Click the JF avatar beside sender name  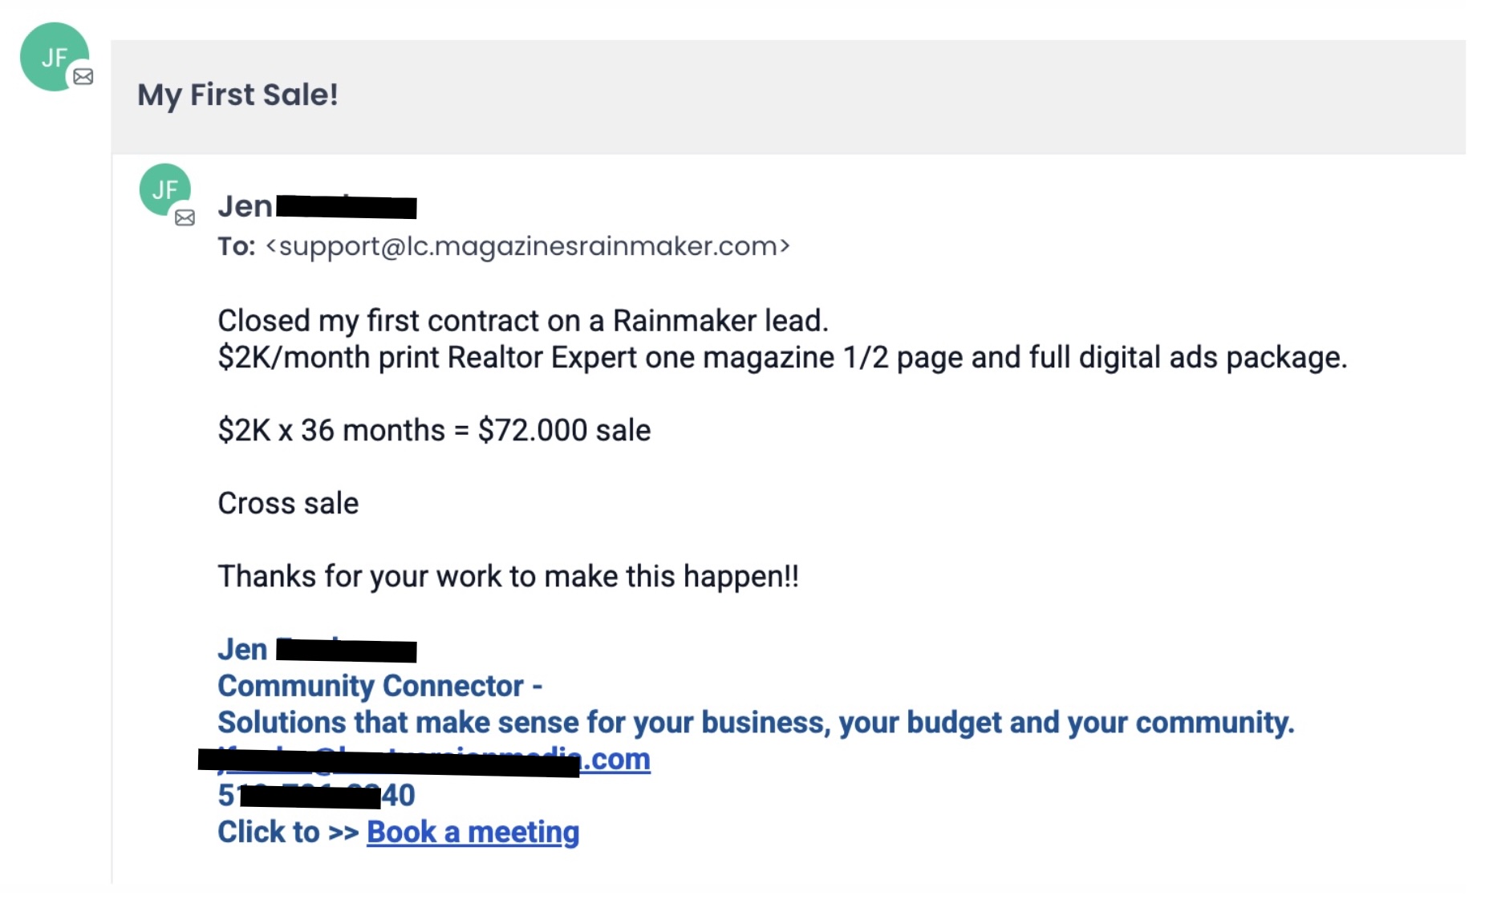coord(163,188)
